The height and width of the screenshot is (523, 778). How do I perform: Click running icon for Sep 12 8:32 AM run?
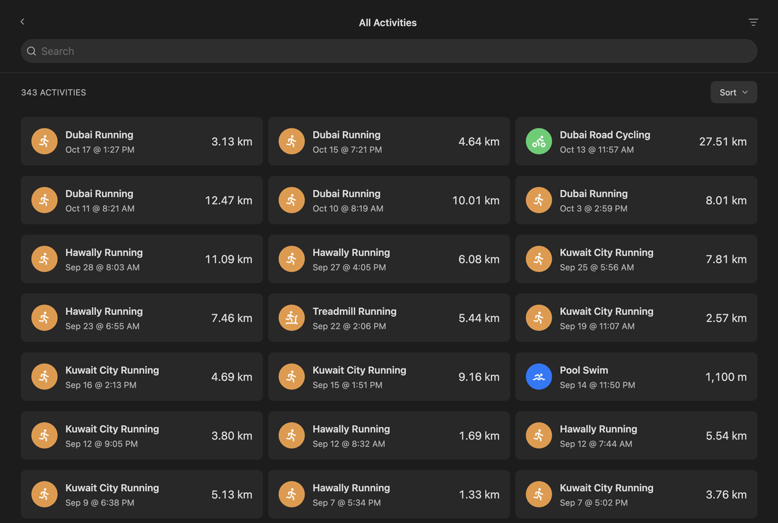(292, 436)
